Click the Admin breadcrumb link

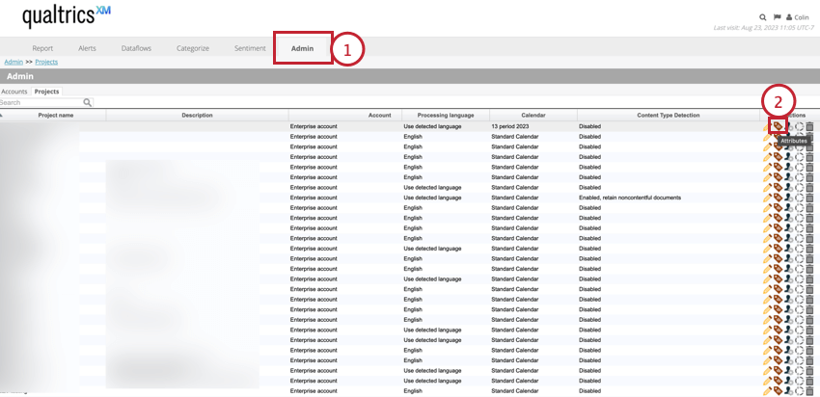click(14, 62)
